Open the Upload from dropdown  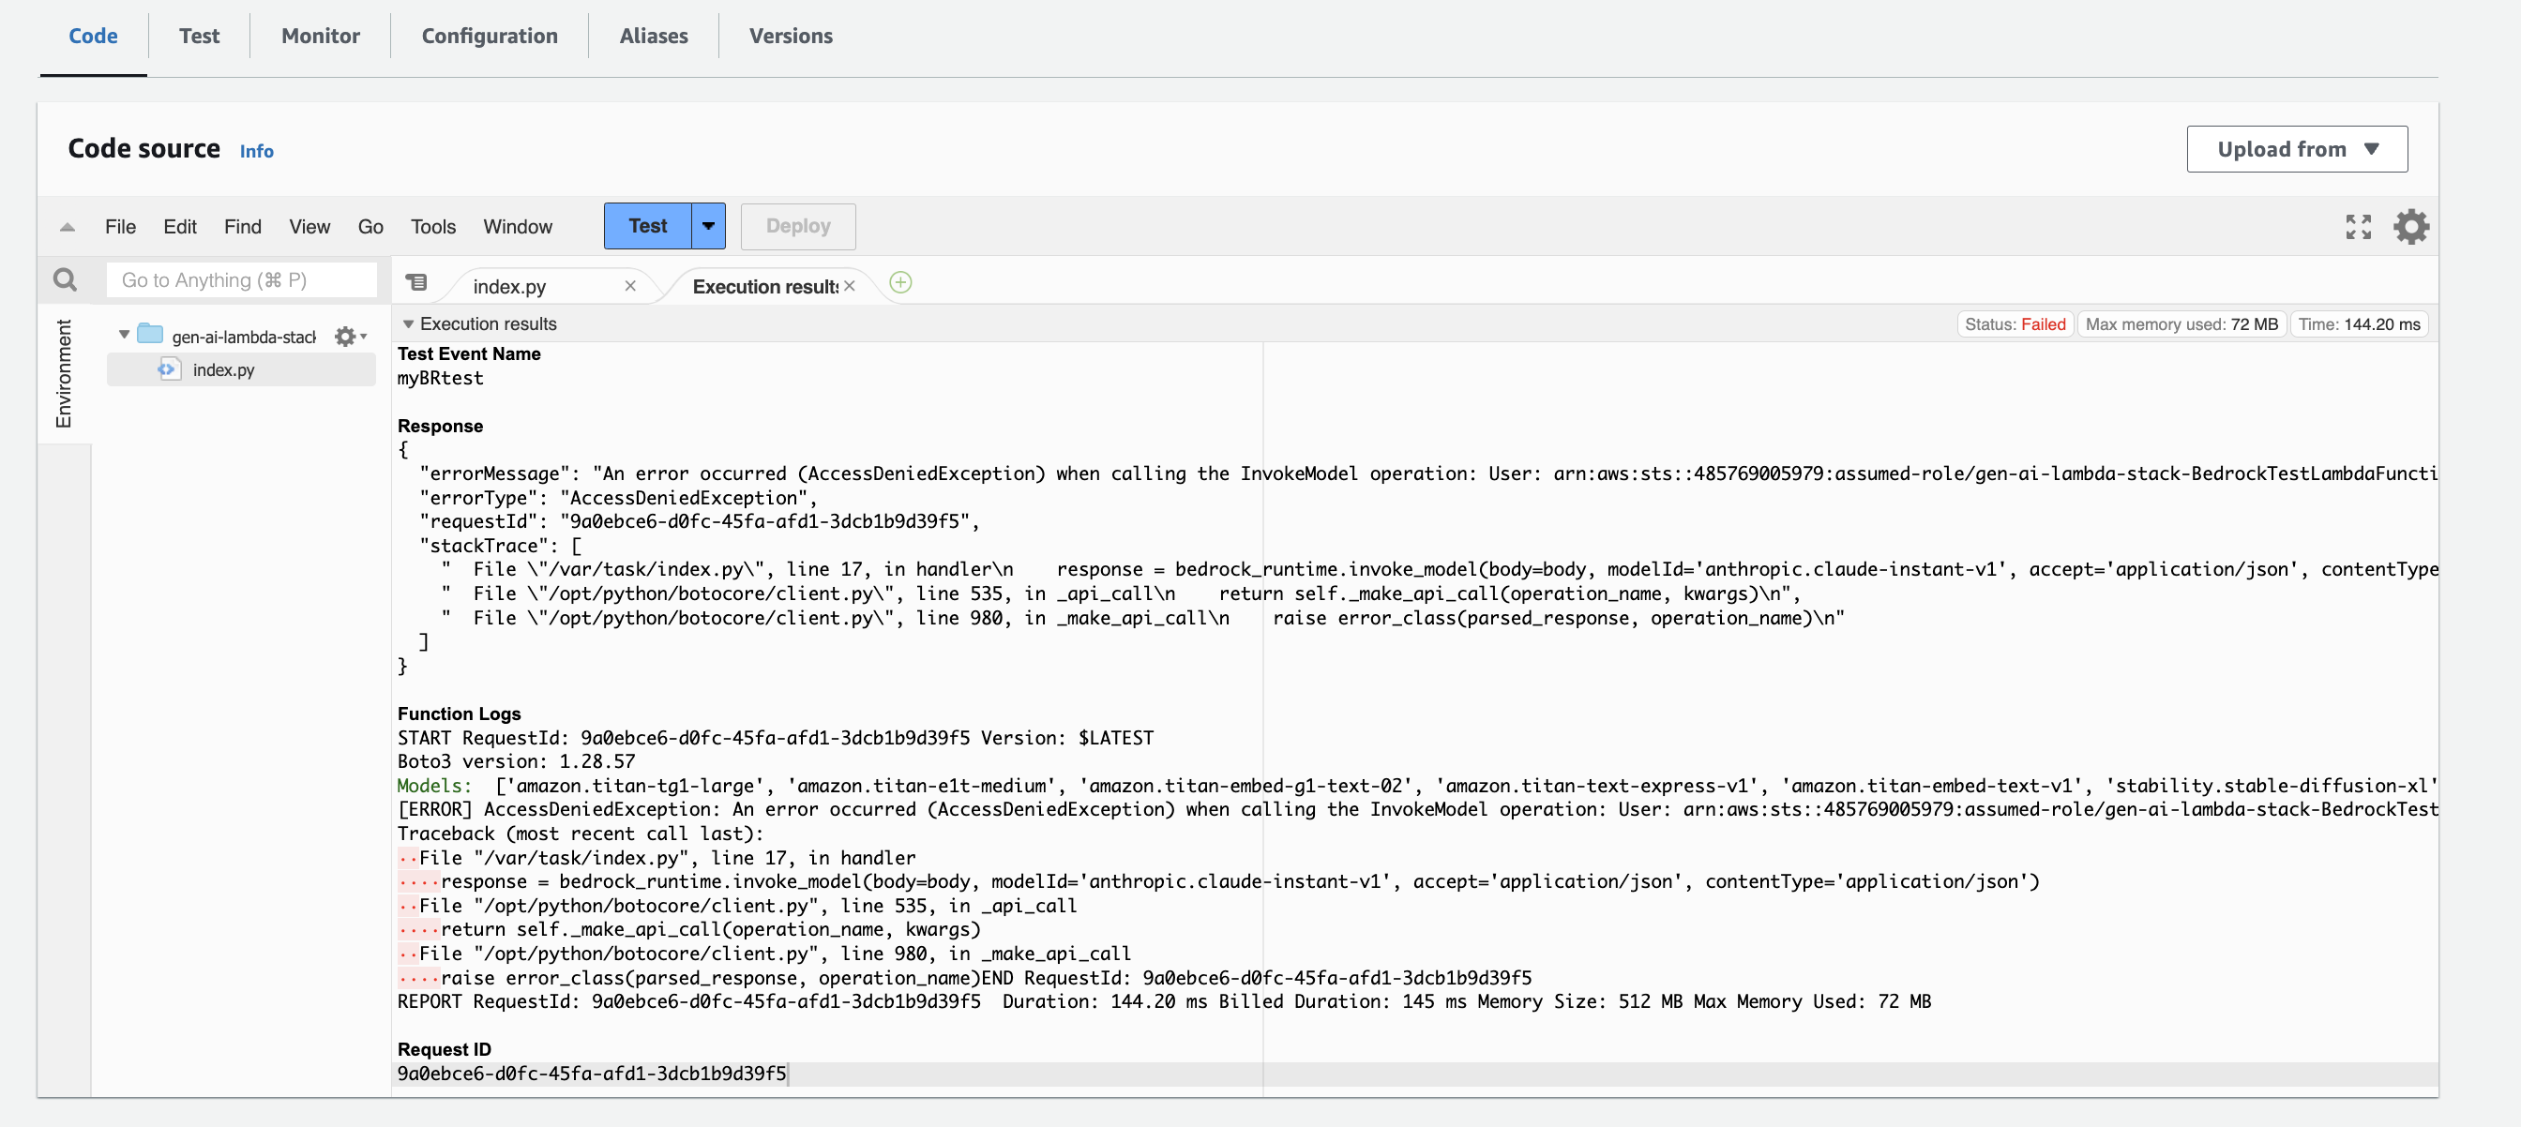(x=2296, y=150)
